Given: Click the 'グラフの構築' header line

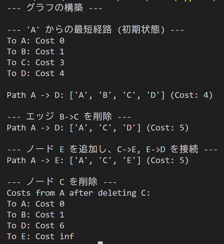Looking at the screenshot, I should point(54,8).
